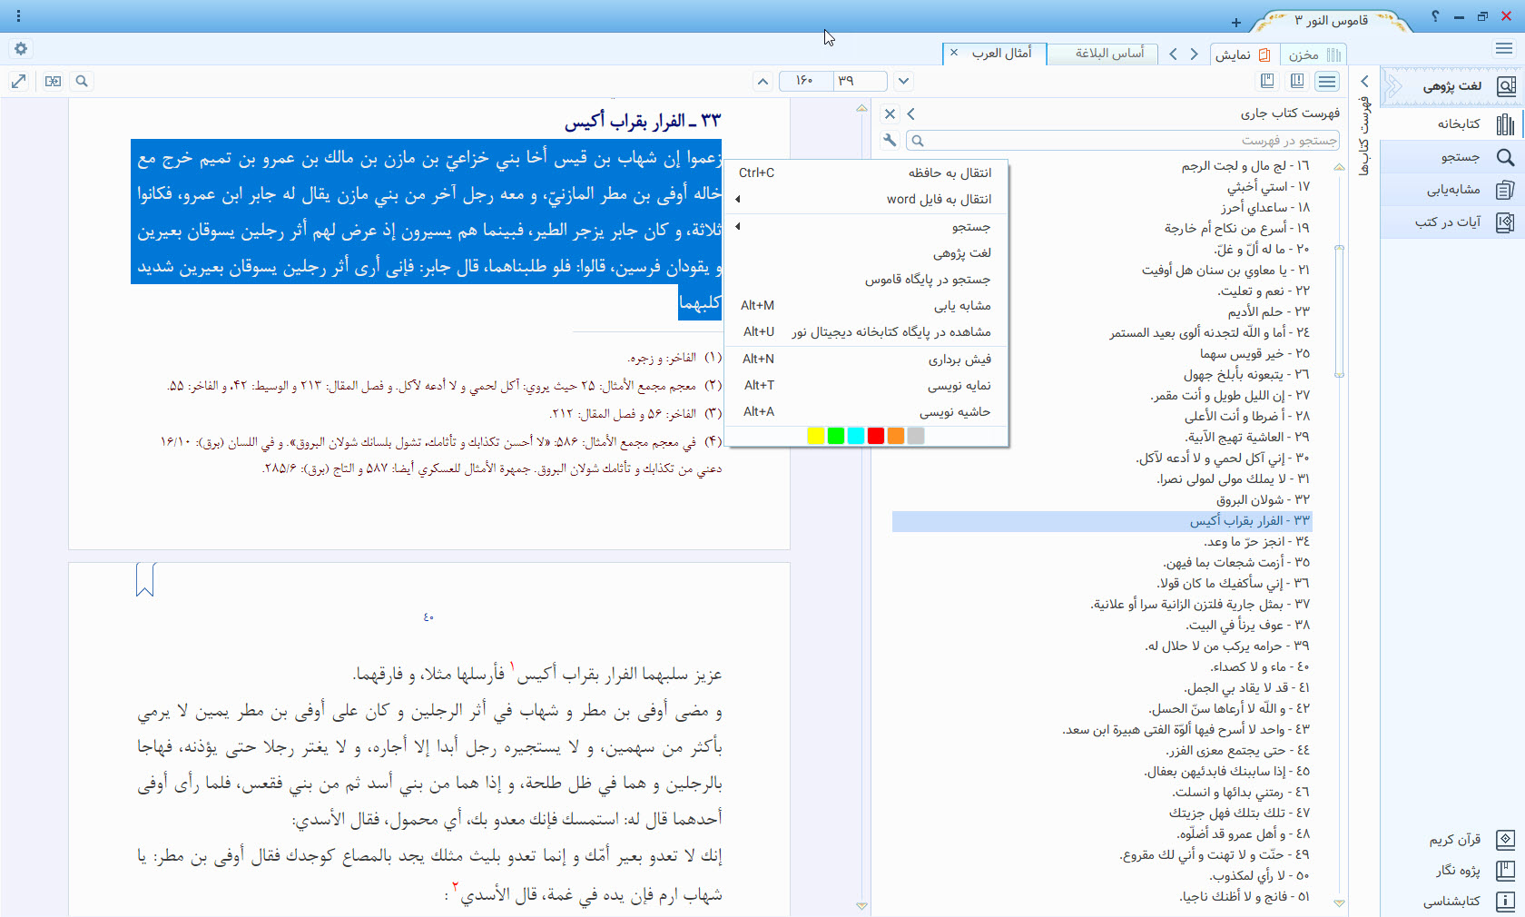Close the أمثال العرب tab
Viewport: 1525px width, 917px height.
tap(954, 54)
